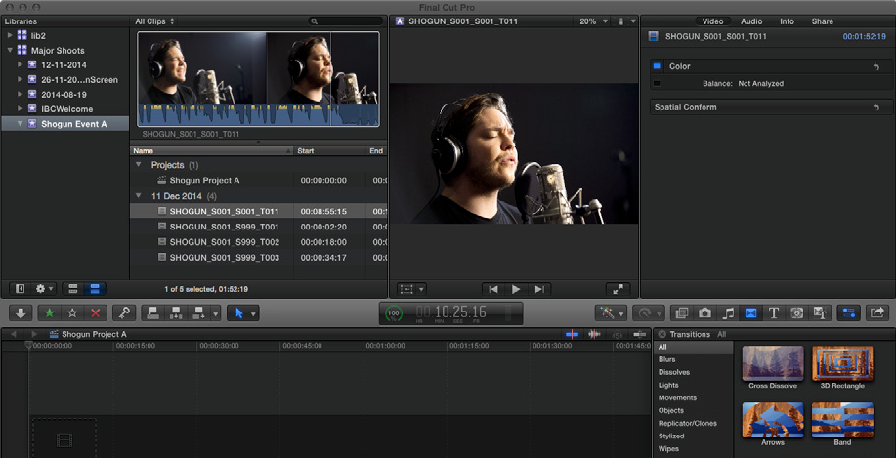This screenshot has width=896, height=458.
Task: Open the Titles browser T icon
Action: (774, 312)
